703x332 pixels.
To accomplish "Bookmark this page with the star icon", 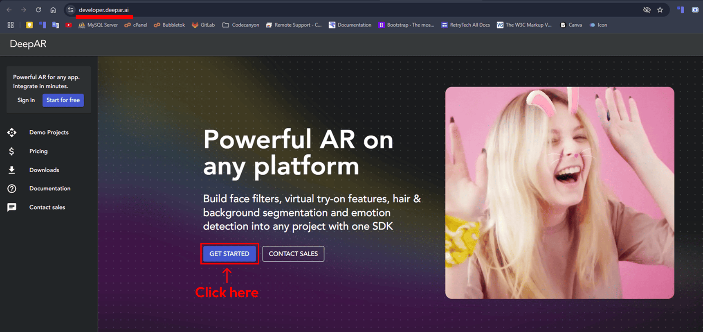I will [660, 10].
